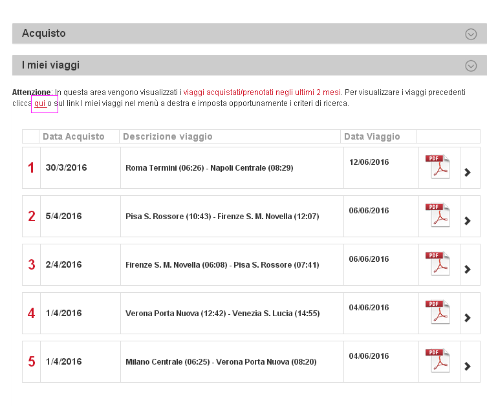
Task: Open PDF for Firenze S. M. Novella (06:08) trip
Action: click(438, 263)
